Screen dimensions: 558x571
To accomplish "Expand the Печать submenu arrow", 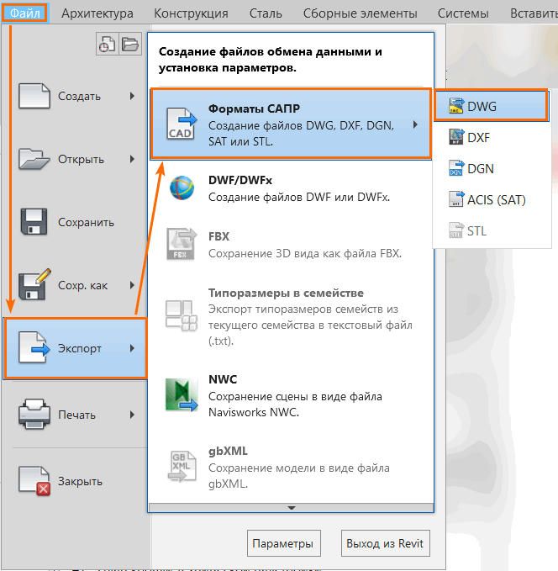I will pyautogui.click(x=132, y=415).
